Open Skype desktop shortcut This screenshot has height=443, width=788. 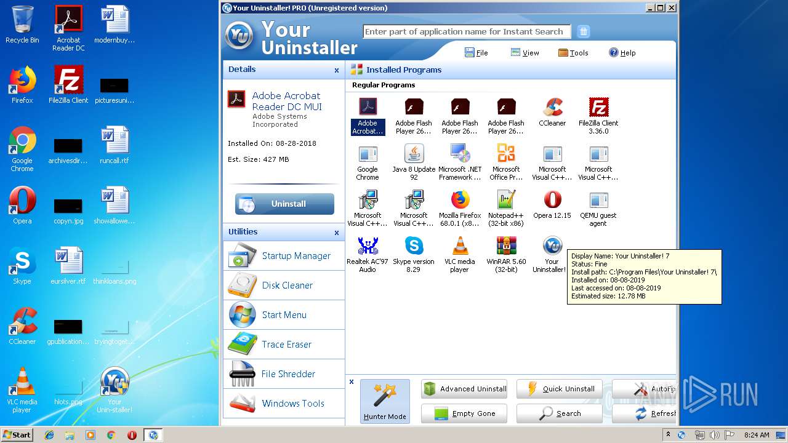pos(22,266)
